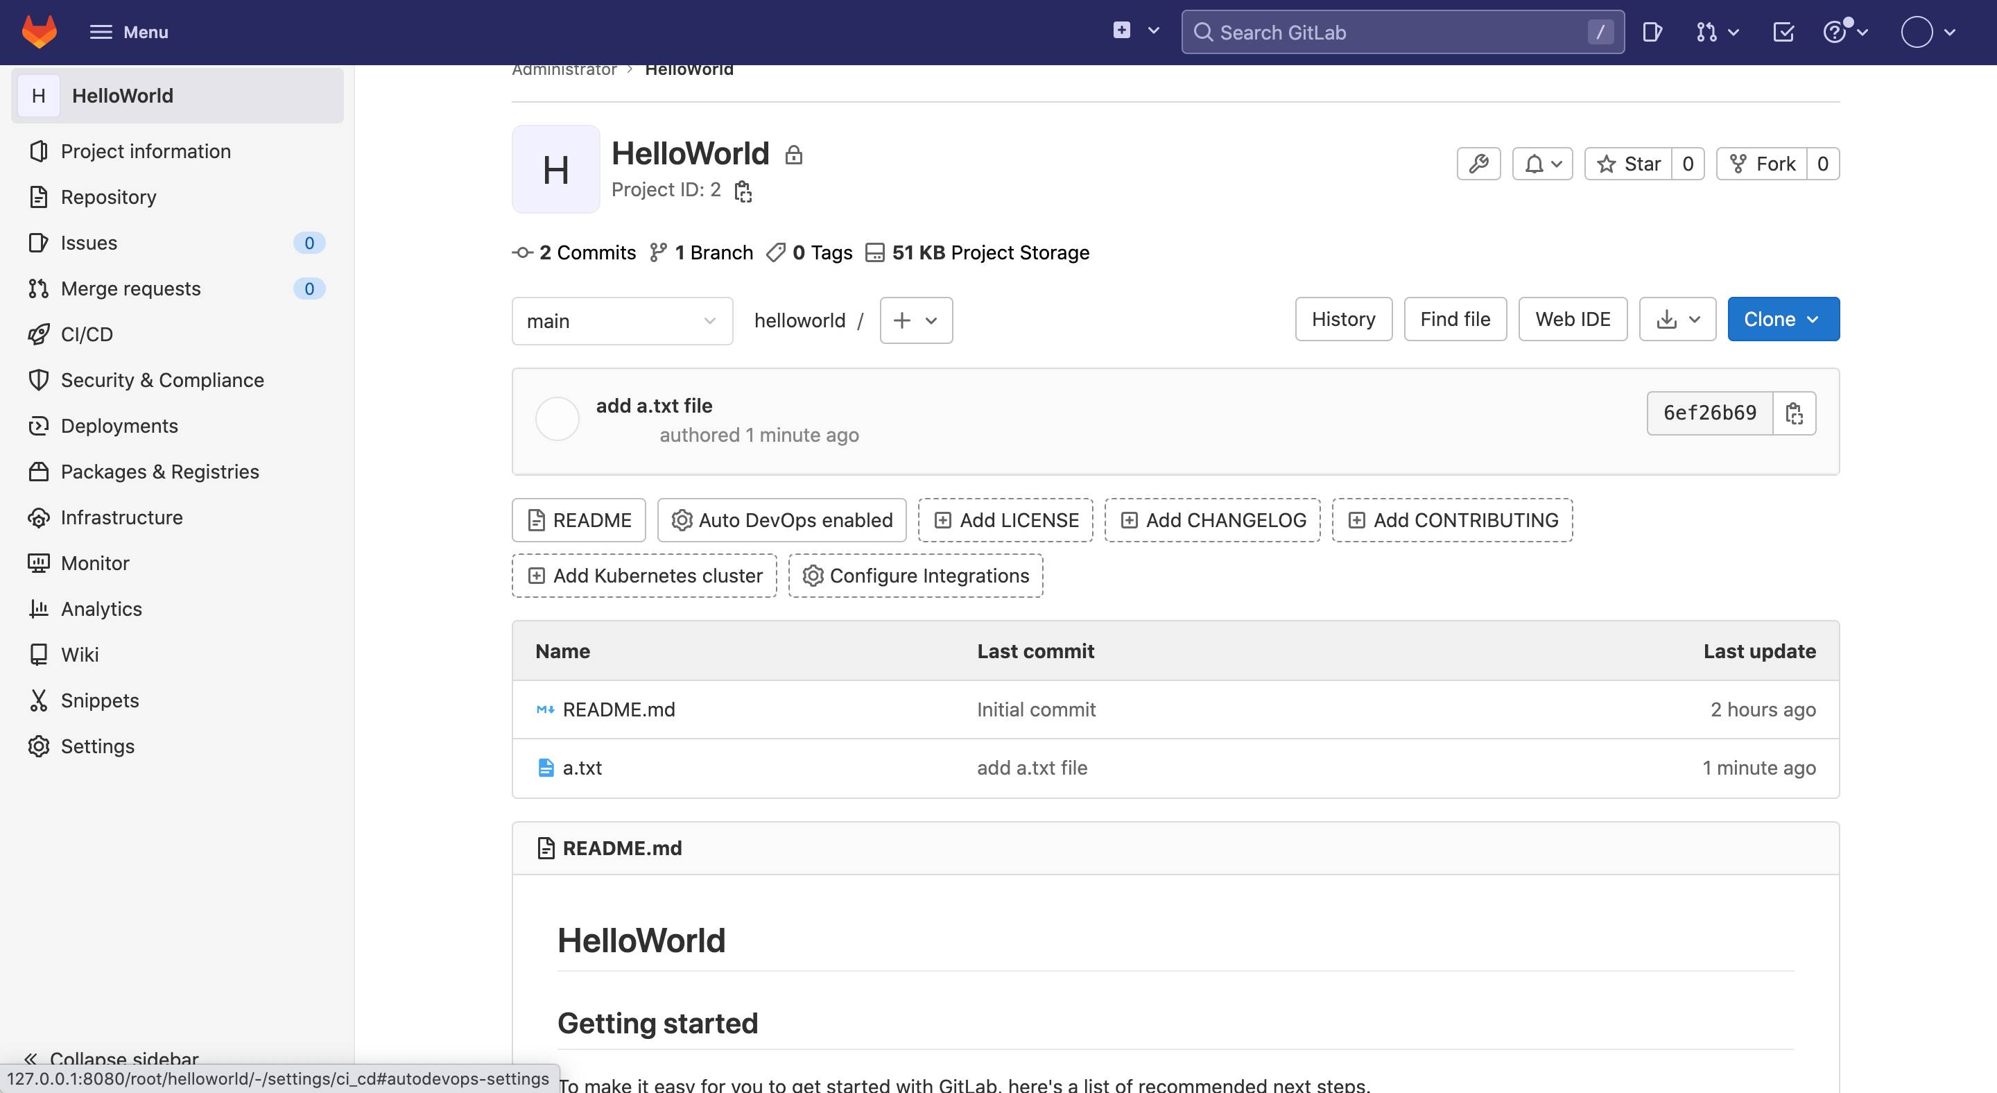Open the add file plus dropdown
Screen dimensions: 1997x1093
[x=915, y=320]
